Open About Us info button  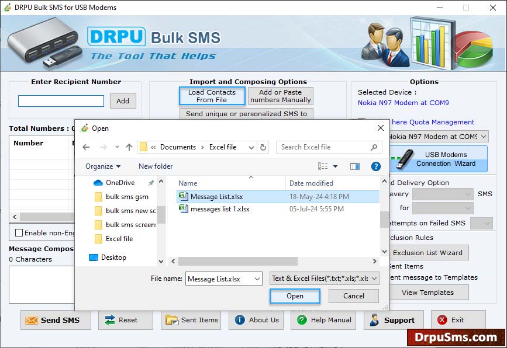(256, 320)
